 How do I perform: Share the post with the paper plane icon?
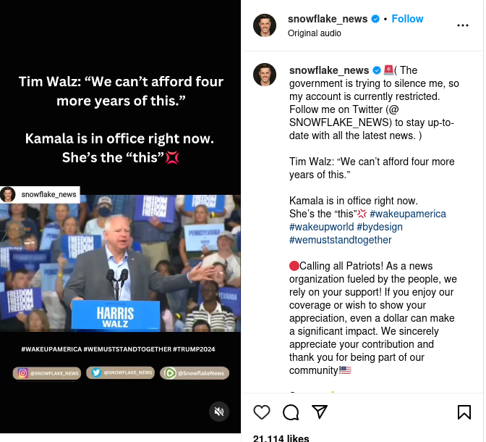[320, 412]
